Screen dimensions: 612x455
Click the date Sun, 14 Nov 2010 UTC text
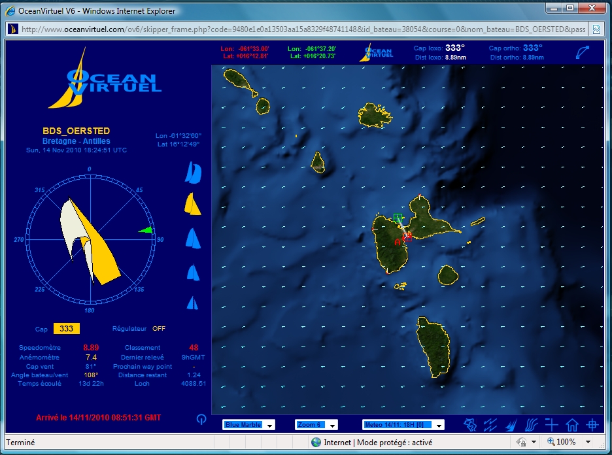tap(76, 150)
